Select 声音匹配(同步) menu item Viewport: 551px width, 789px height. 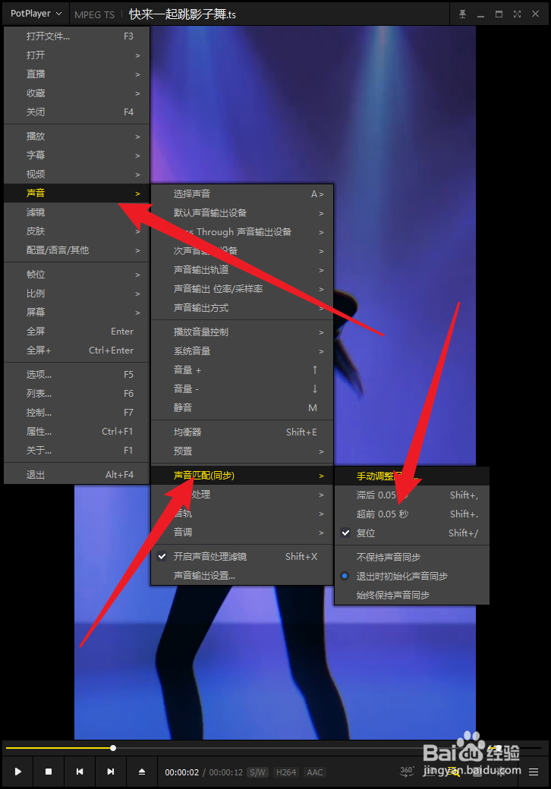pos(242,476)
